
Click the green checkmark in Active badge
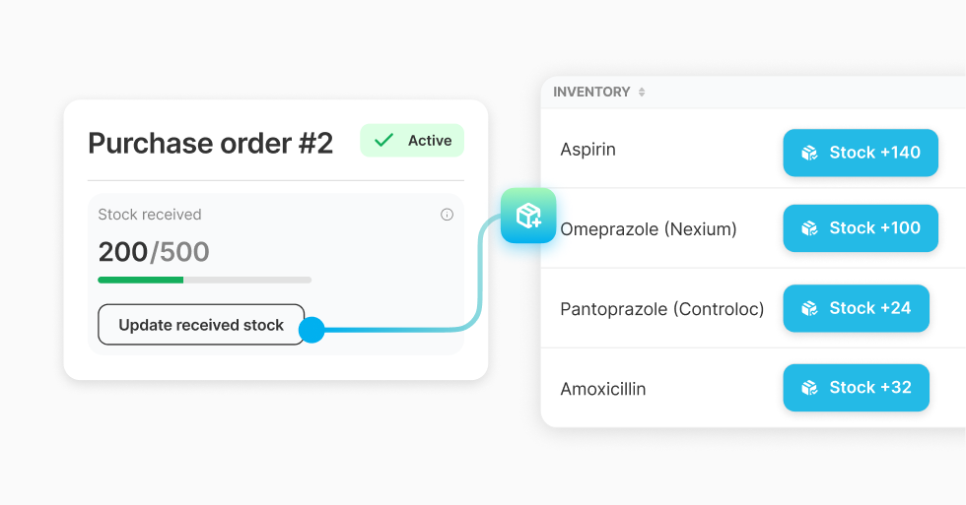coord(384,141)
